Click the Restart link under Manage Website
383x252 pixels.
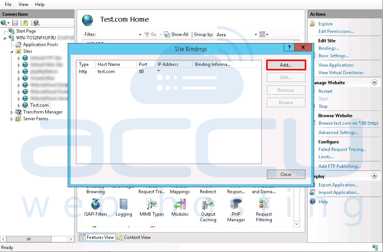(325, 91)
